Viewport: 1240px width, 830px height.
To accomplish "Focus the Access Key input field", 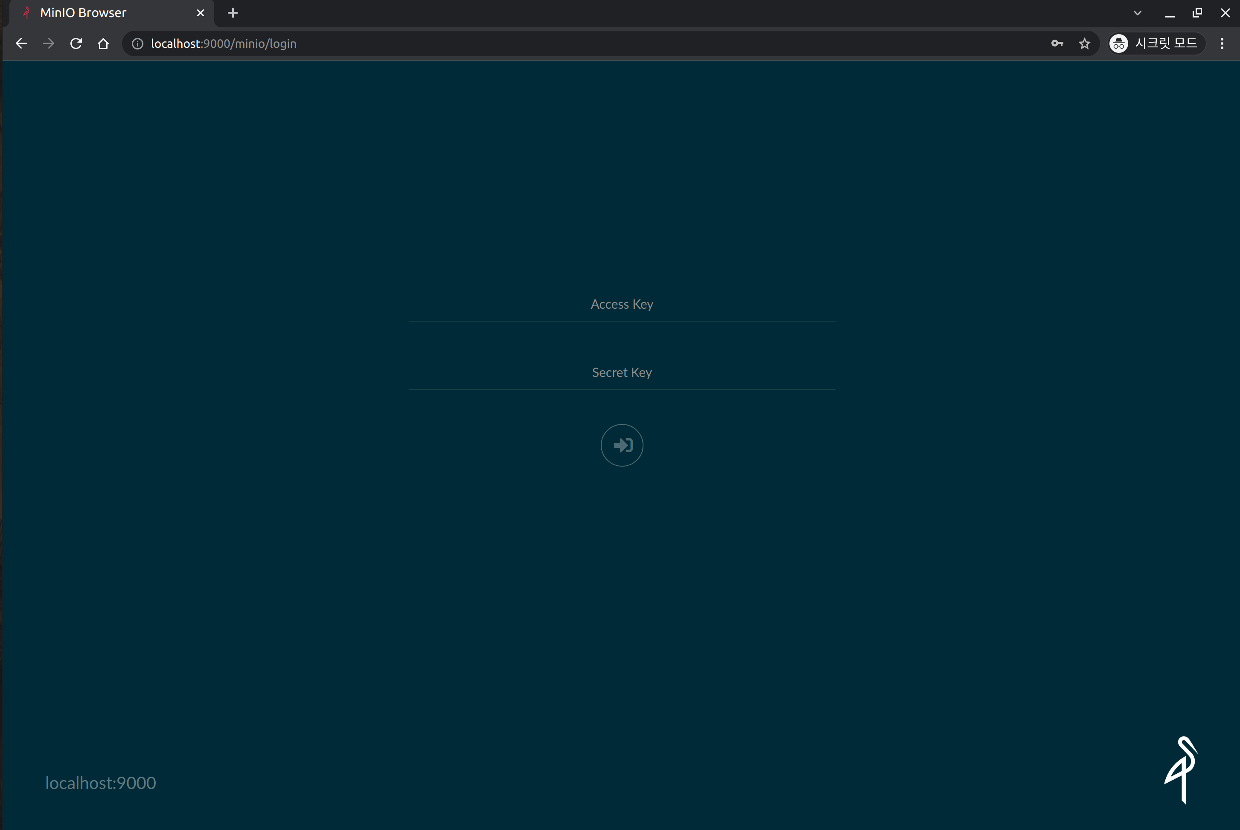I will tap(622, 305).
